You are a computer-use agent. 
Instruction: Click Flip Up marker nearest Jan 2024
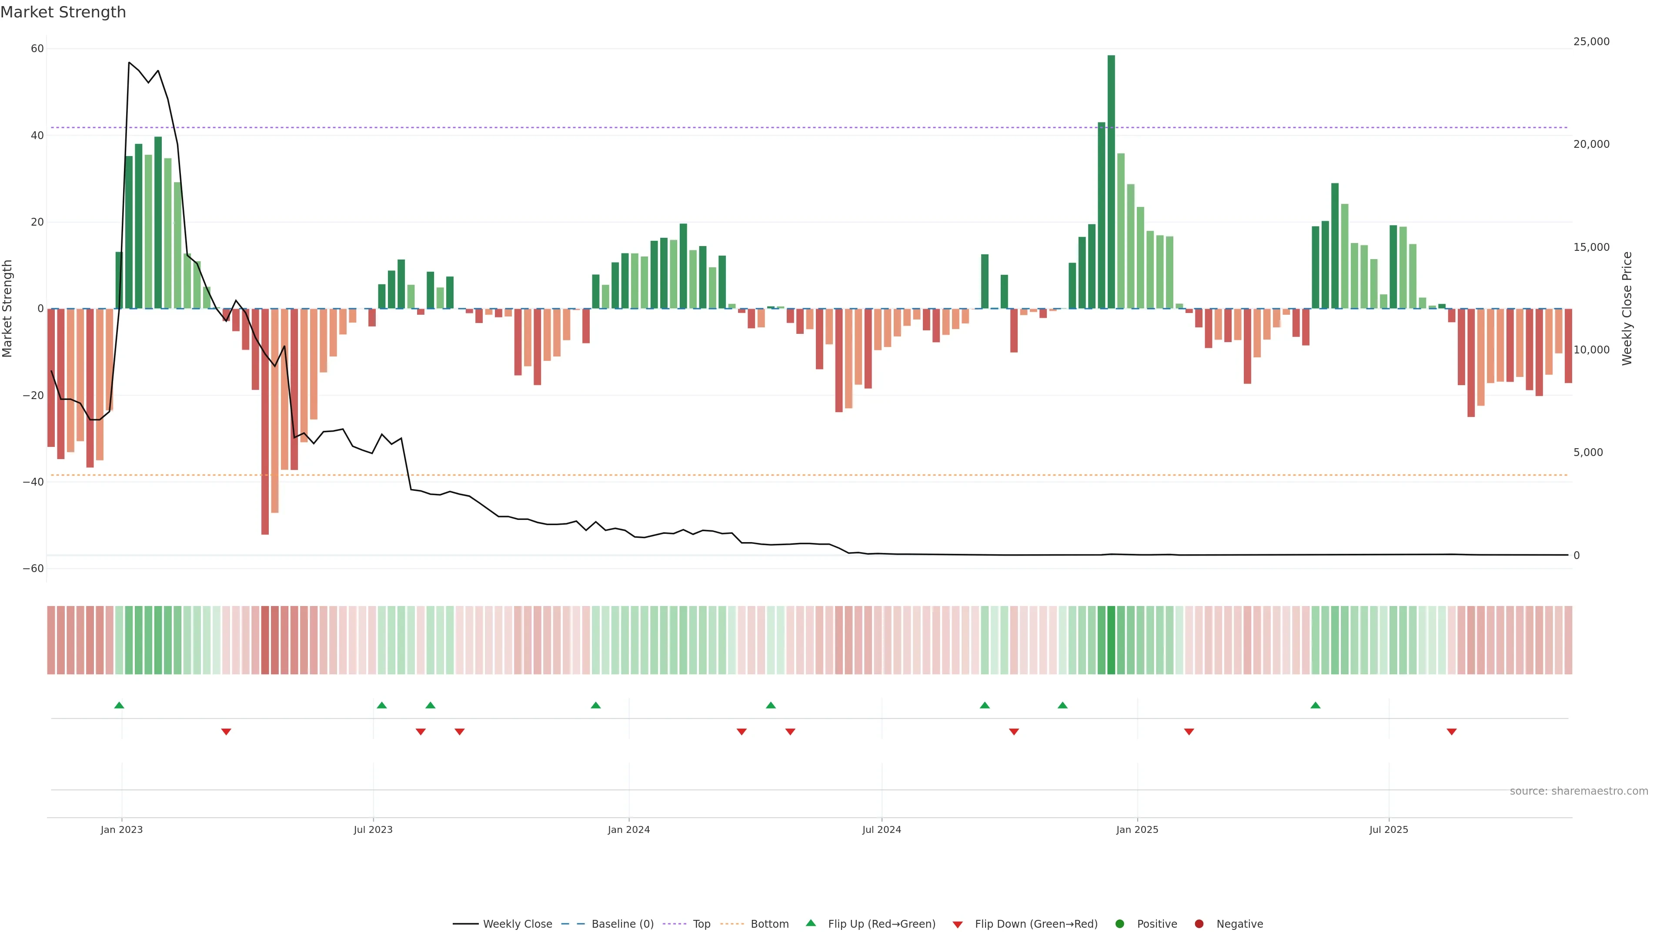pos(596,705)
